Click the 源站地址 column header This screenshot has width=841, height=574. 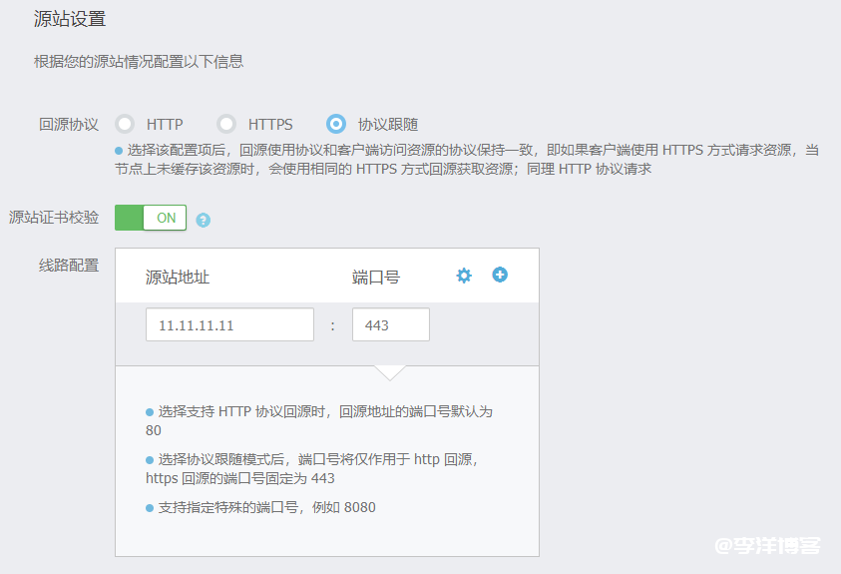tap(178, 277)
